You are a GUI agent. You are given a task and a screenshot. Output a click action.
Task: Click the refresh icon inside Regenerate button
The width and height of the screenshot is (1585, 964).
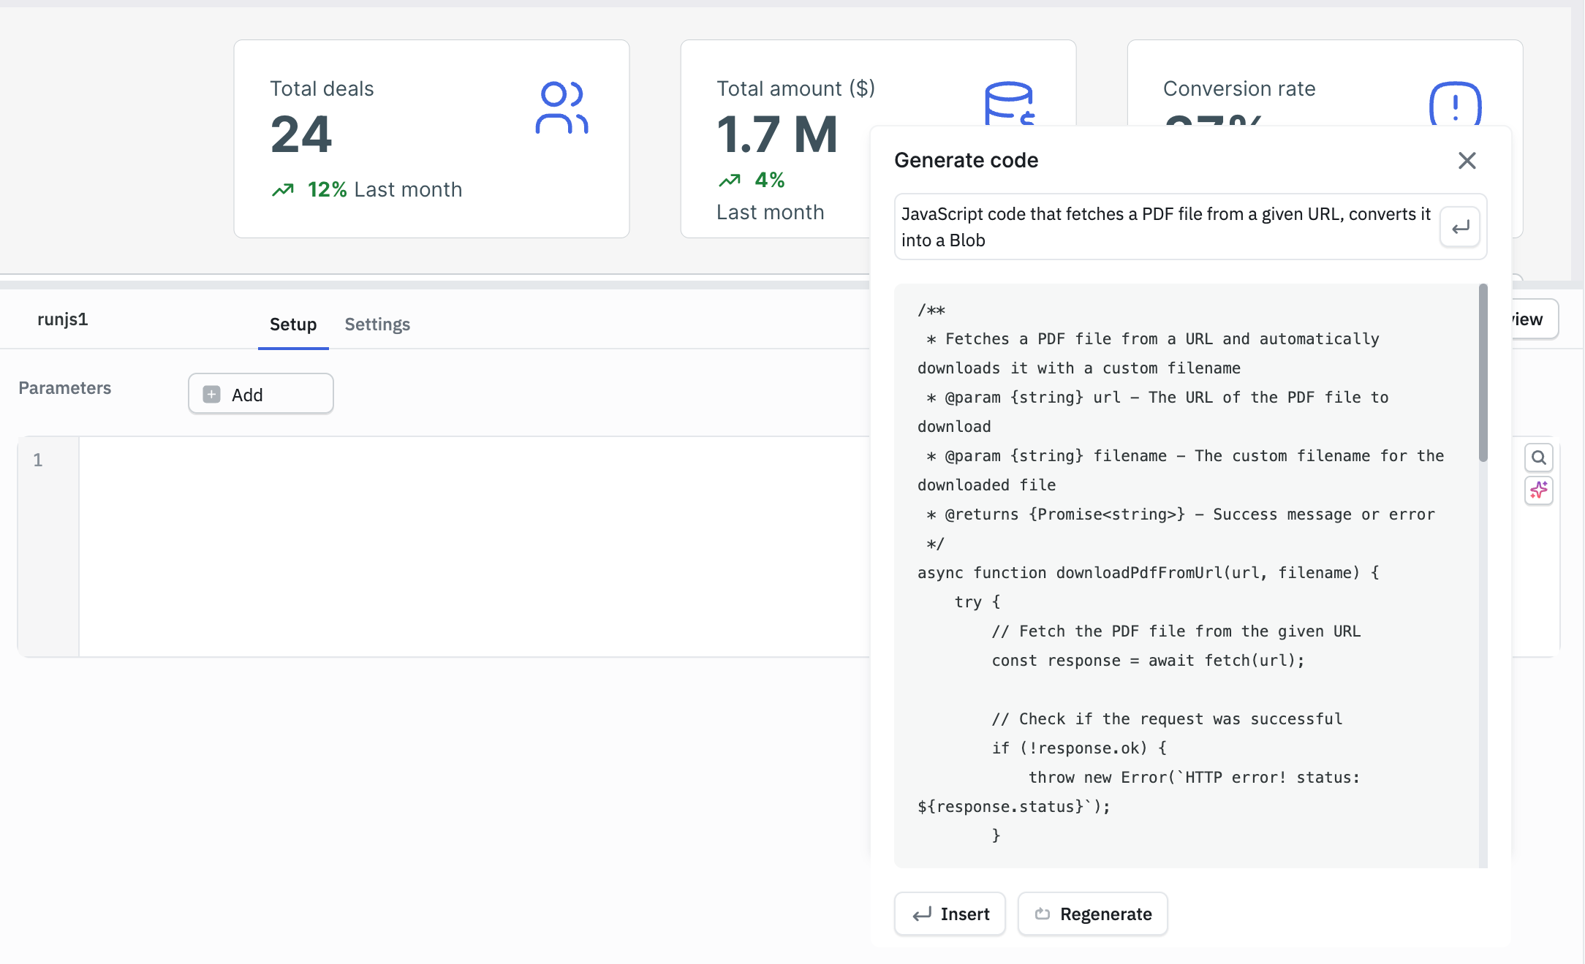pos(1041,914)
